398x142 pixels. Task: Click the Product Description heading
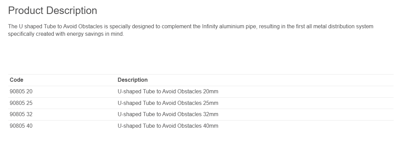click(53, 11)
